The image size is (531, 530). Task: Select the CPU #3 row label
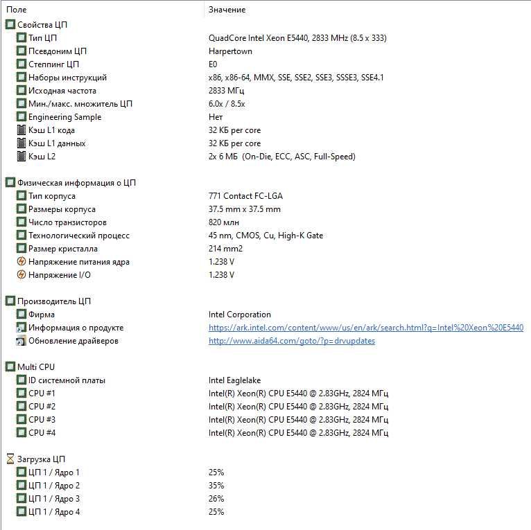(x=42, y=419)
